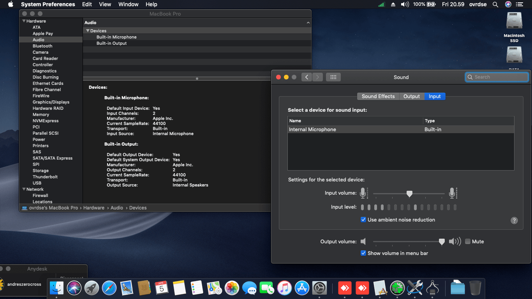
Task: Disable Use ambient noise reduction
Action: click(363, 220)
